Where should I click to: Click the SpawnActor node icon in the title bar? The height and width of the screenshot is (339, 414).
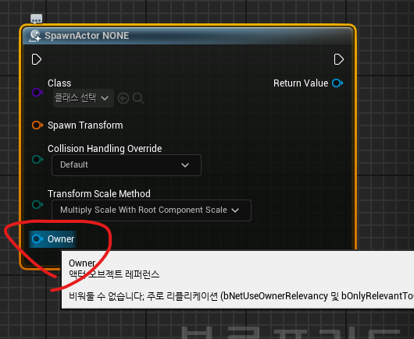(35, 36)
